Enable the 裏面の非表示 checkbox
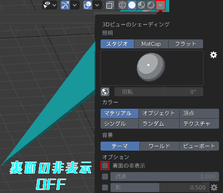 click(105, 166)
